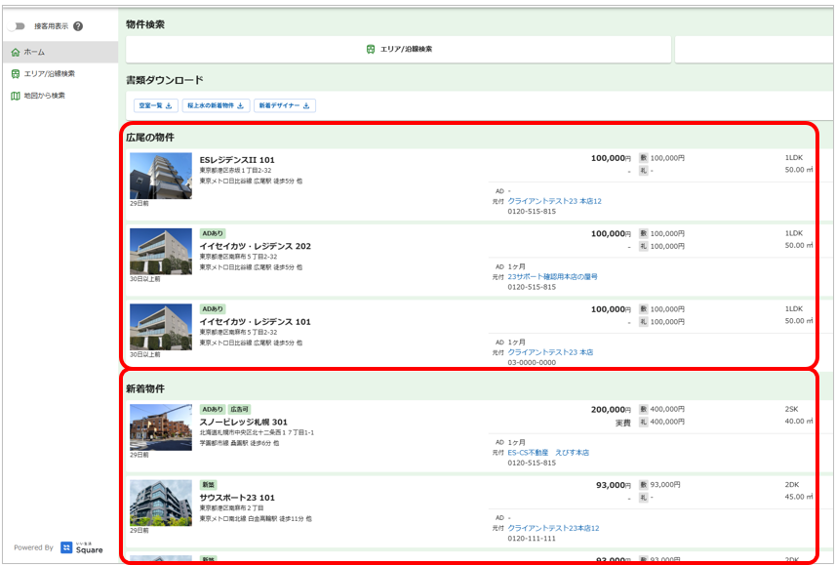Select the property title ESレジデンスII 101

pyautogui.click(x=237, y=160)
